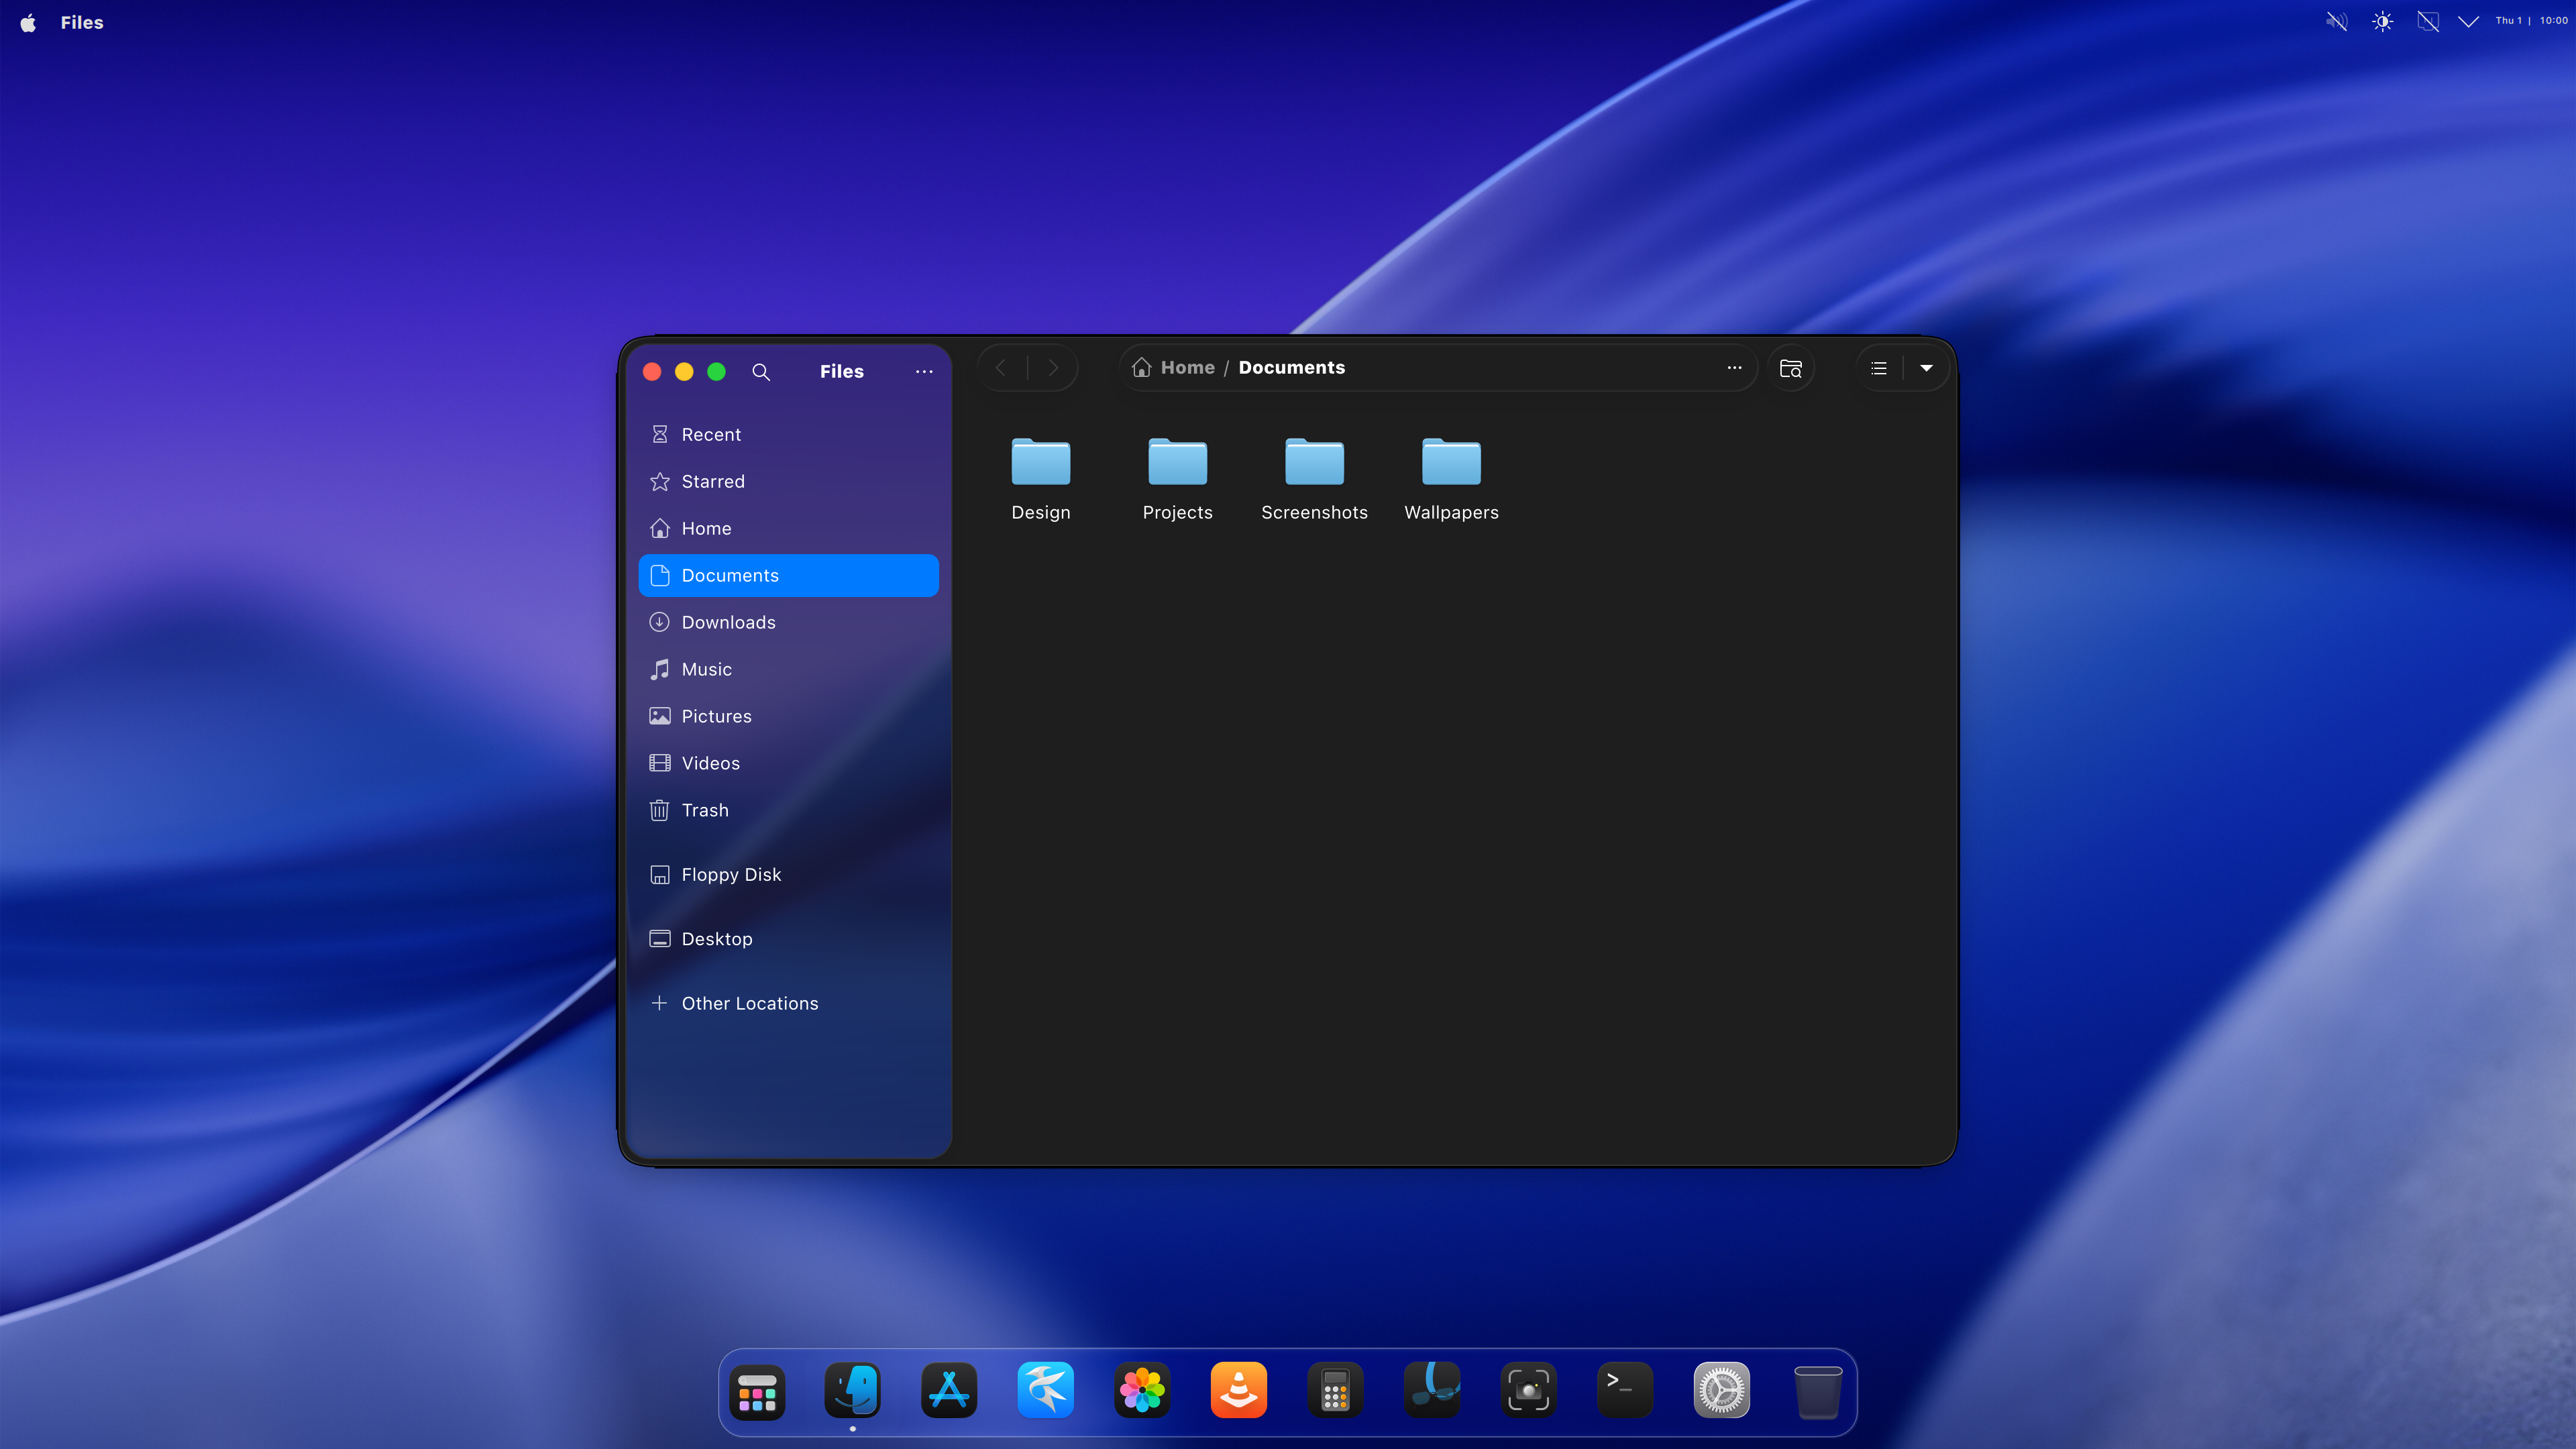Go back with the left arrow
2576x1449 pixels.
(x=1001, y=368)
